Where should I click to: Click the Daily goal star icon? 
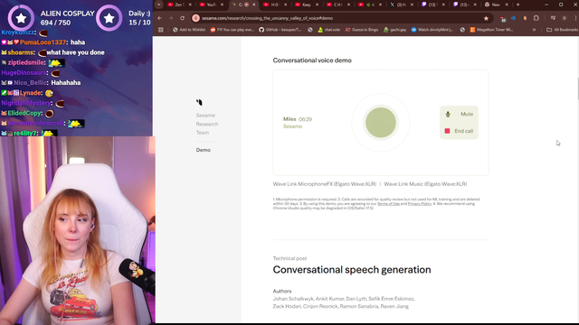click(x=109, y=18)
